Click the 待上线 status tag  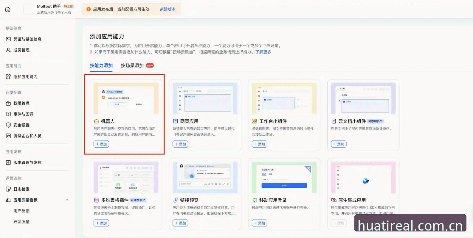click(69, 6)
